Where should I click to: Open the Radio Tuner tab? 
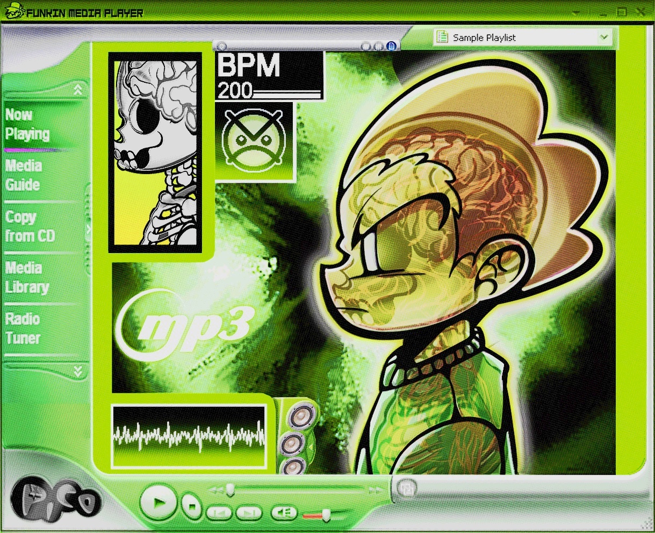pyautogui.click(x=23, y=328)
